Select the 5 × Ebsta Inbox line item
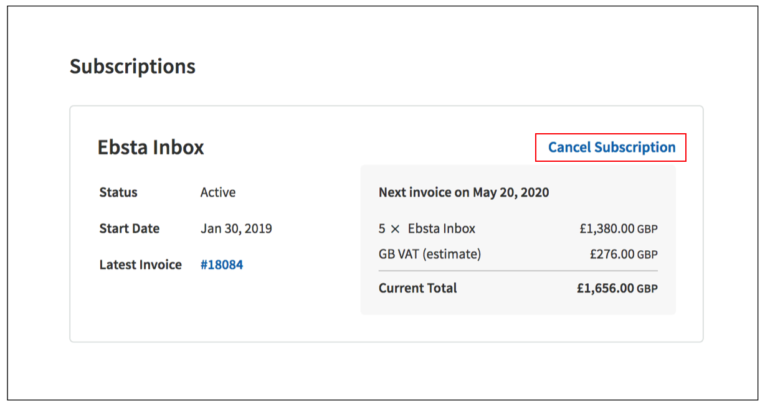 [x=427, y=228]
